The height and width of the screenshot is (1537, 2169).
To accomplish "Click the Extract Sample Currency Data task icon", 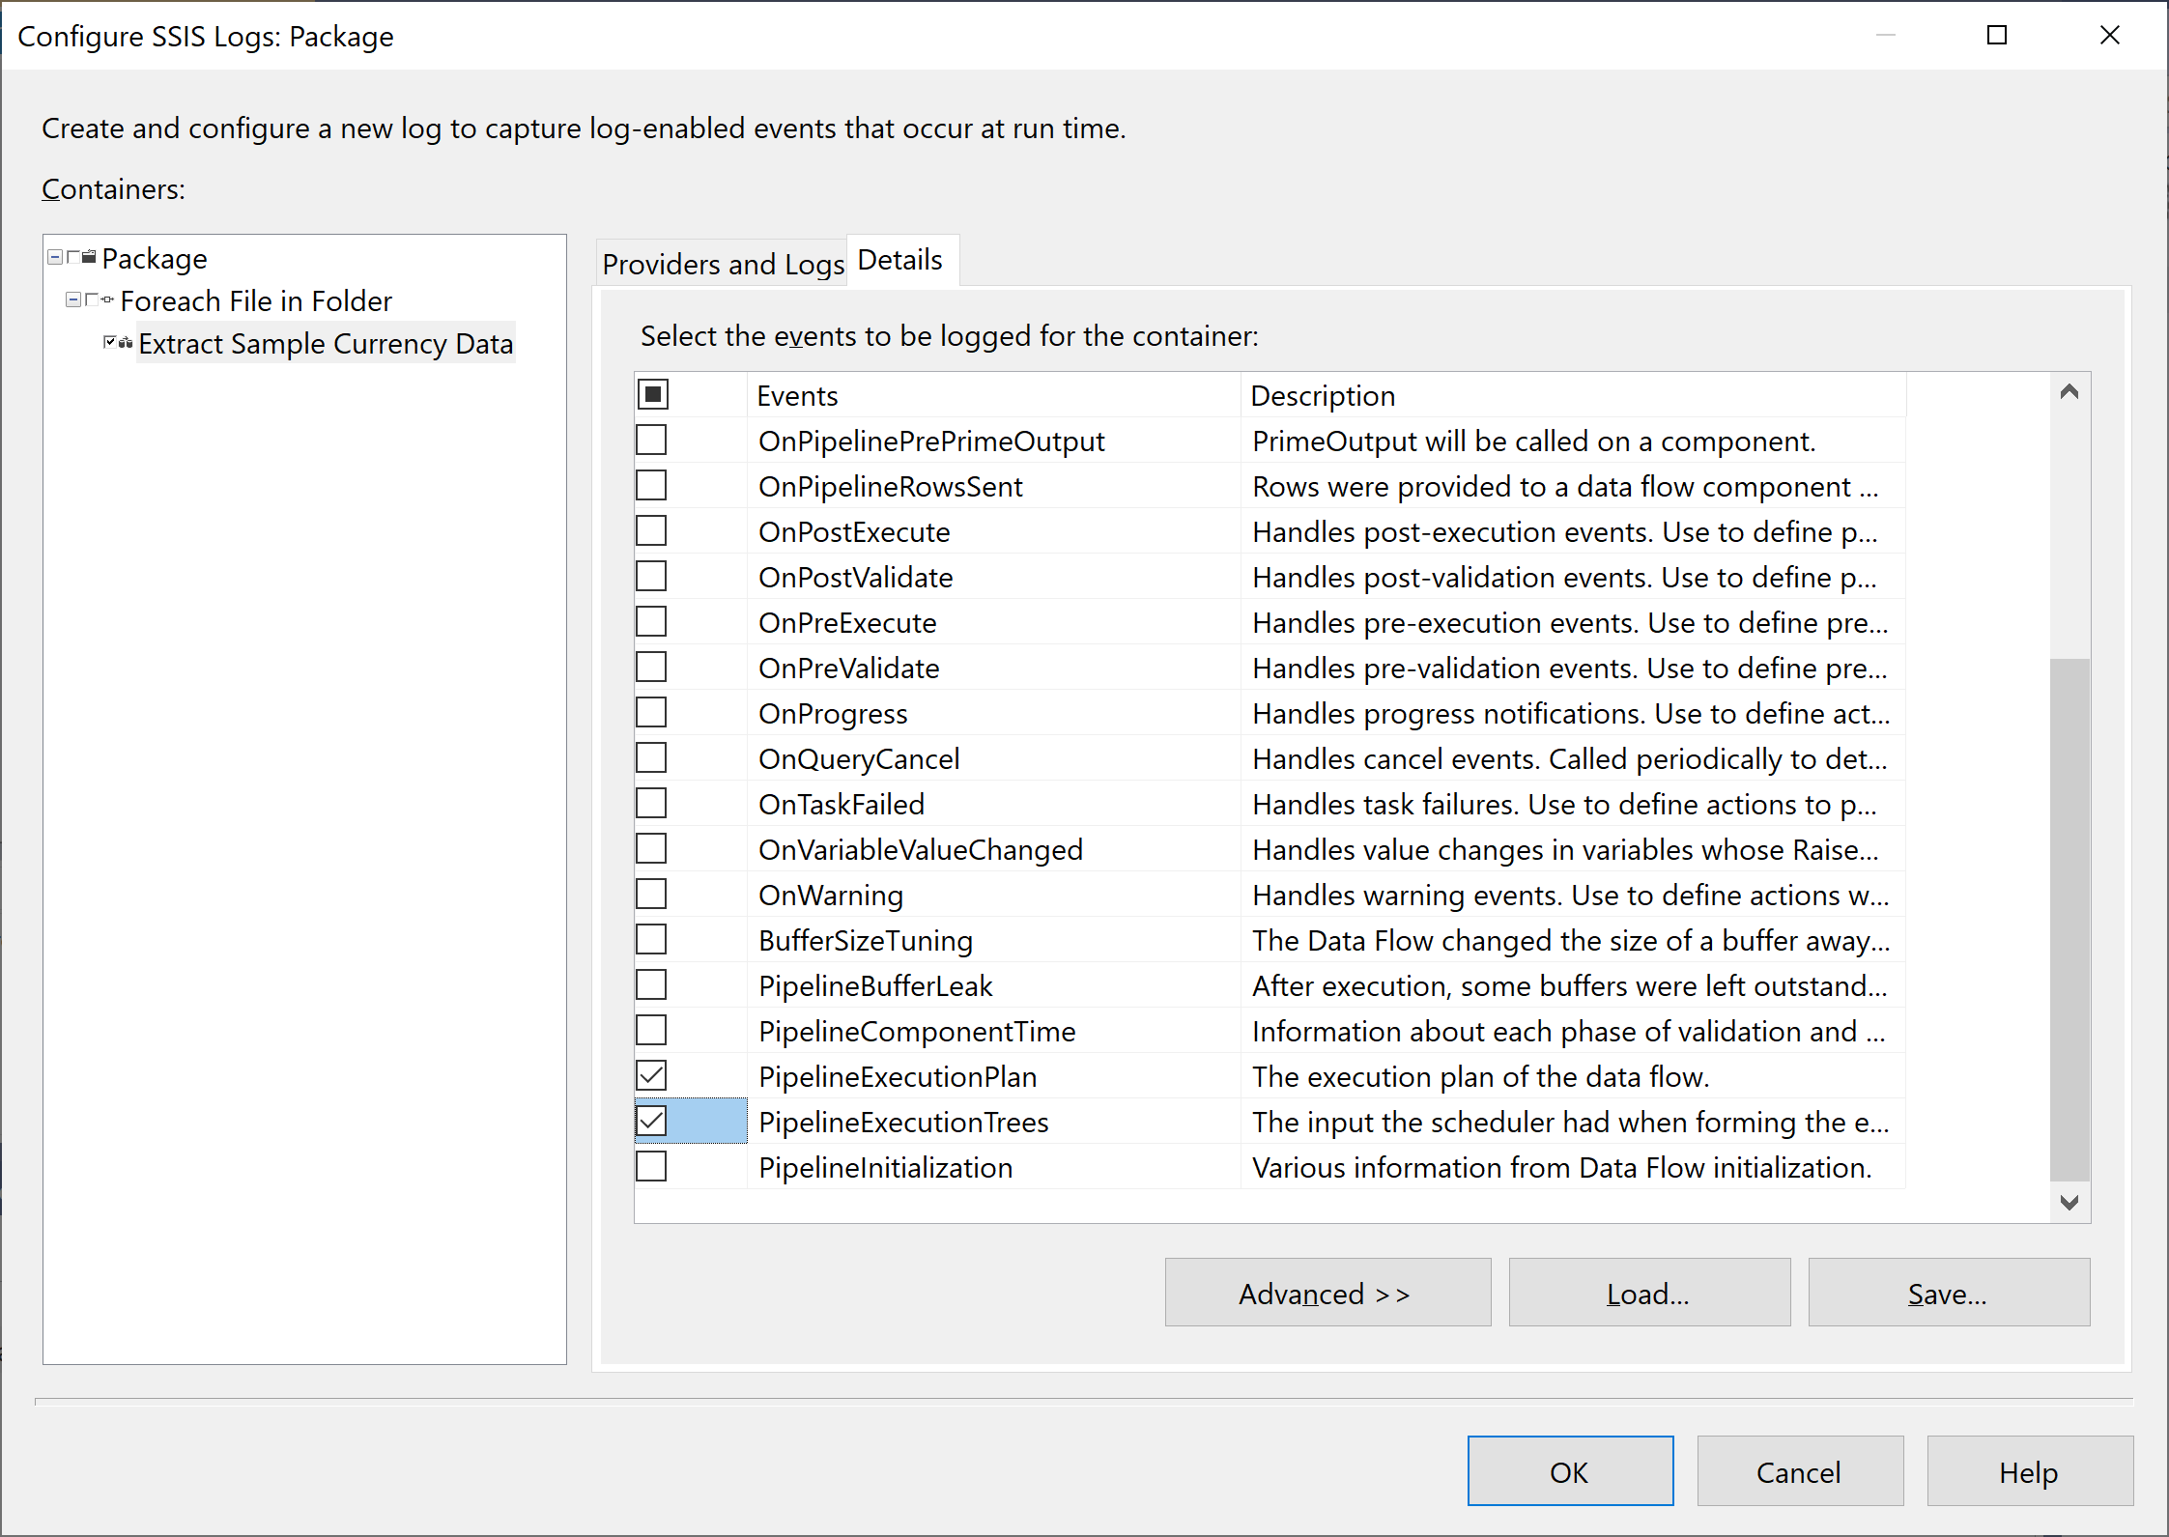I will tap(126, 342).
